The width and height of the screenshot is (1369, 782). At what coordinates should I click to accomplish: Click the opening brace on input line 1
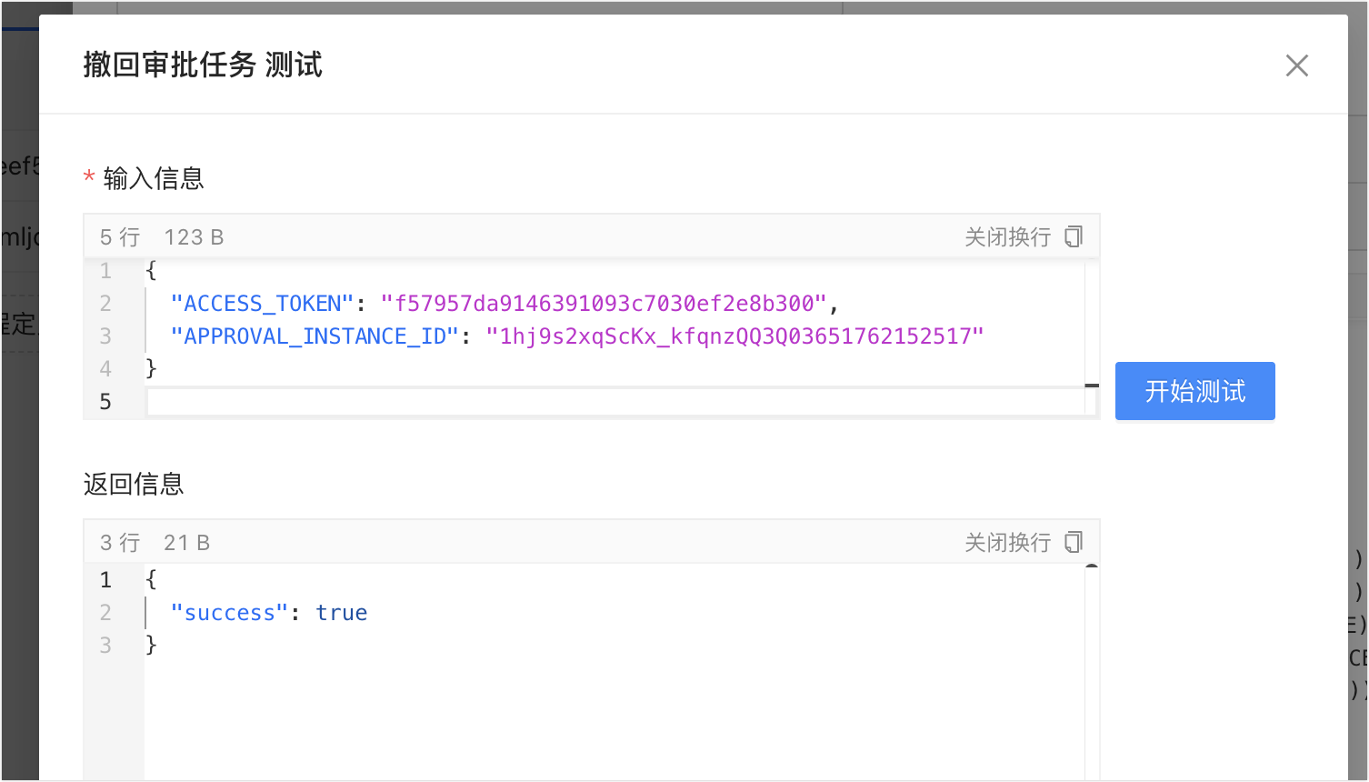point(151,271)
